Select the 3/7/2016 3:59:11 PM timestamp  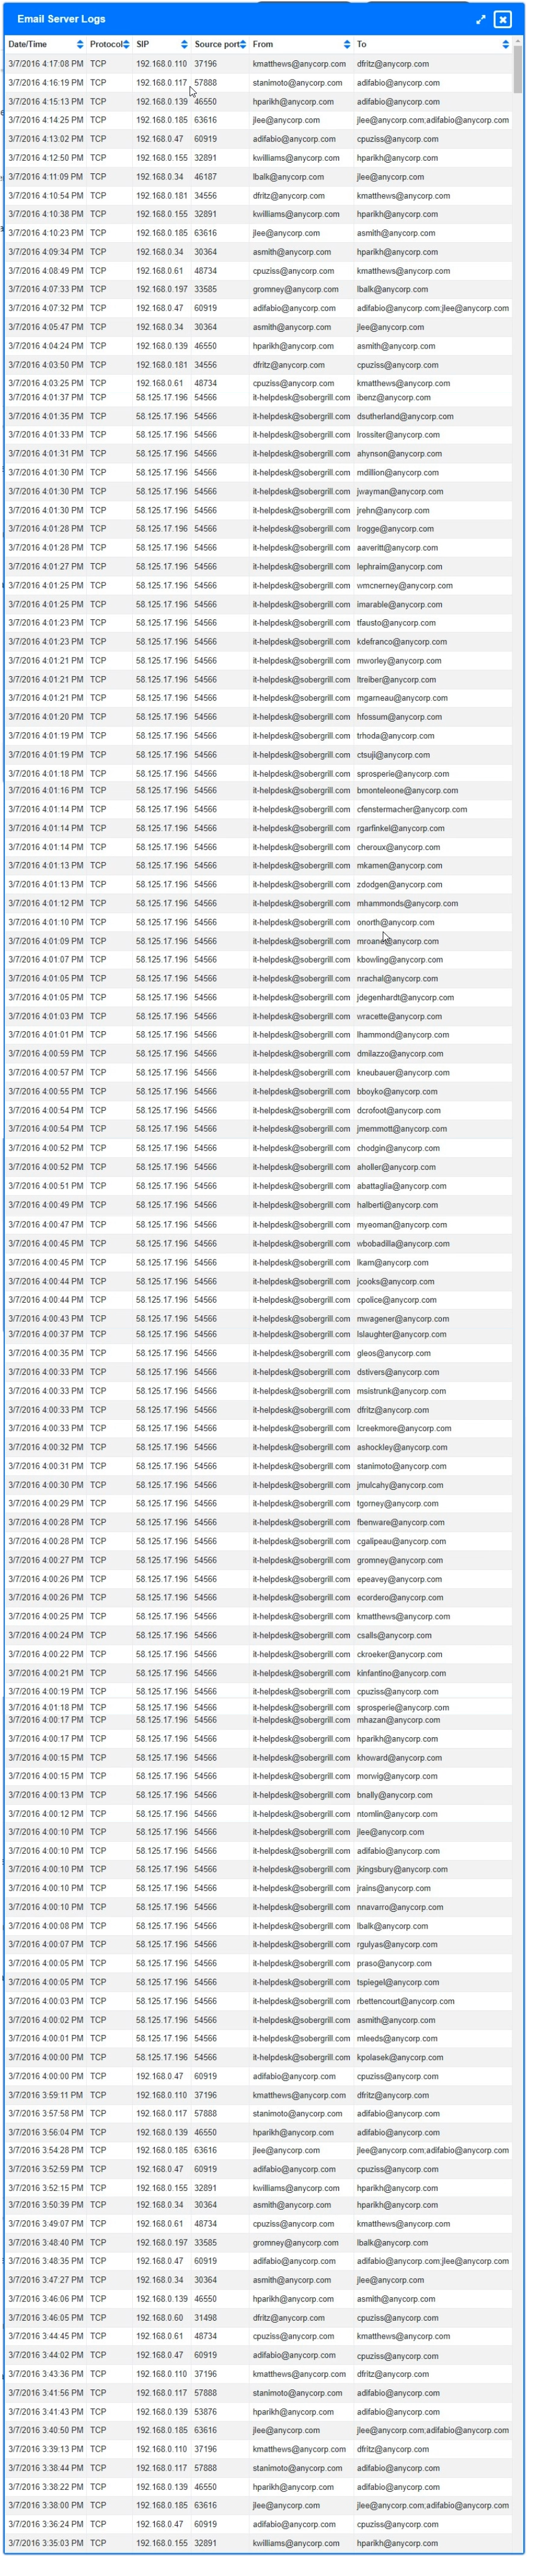pyautogui.click(x=46, y=2096)
